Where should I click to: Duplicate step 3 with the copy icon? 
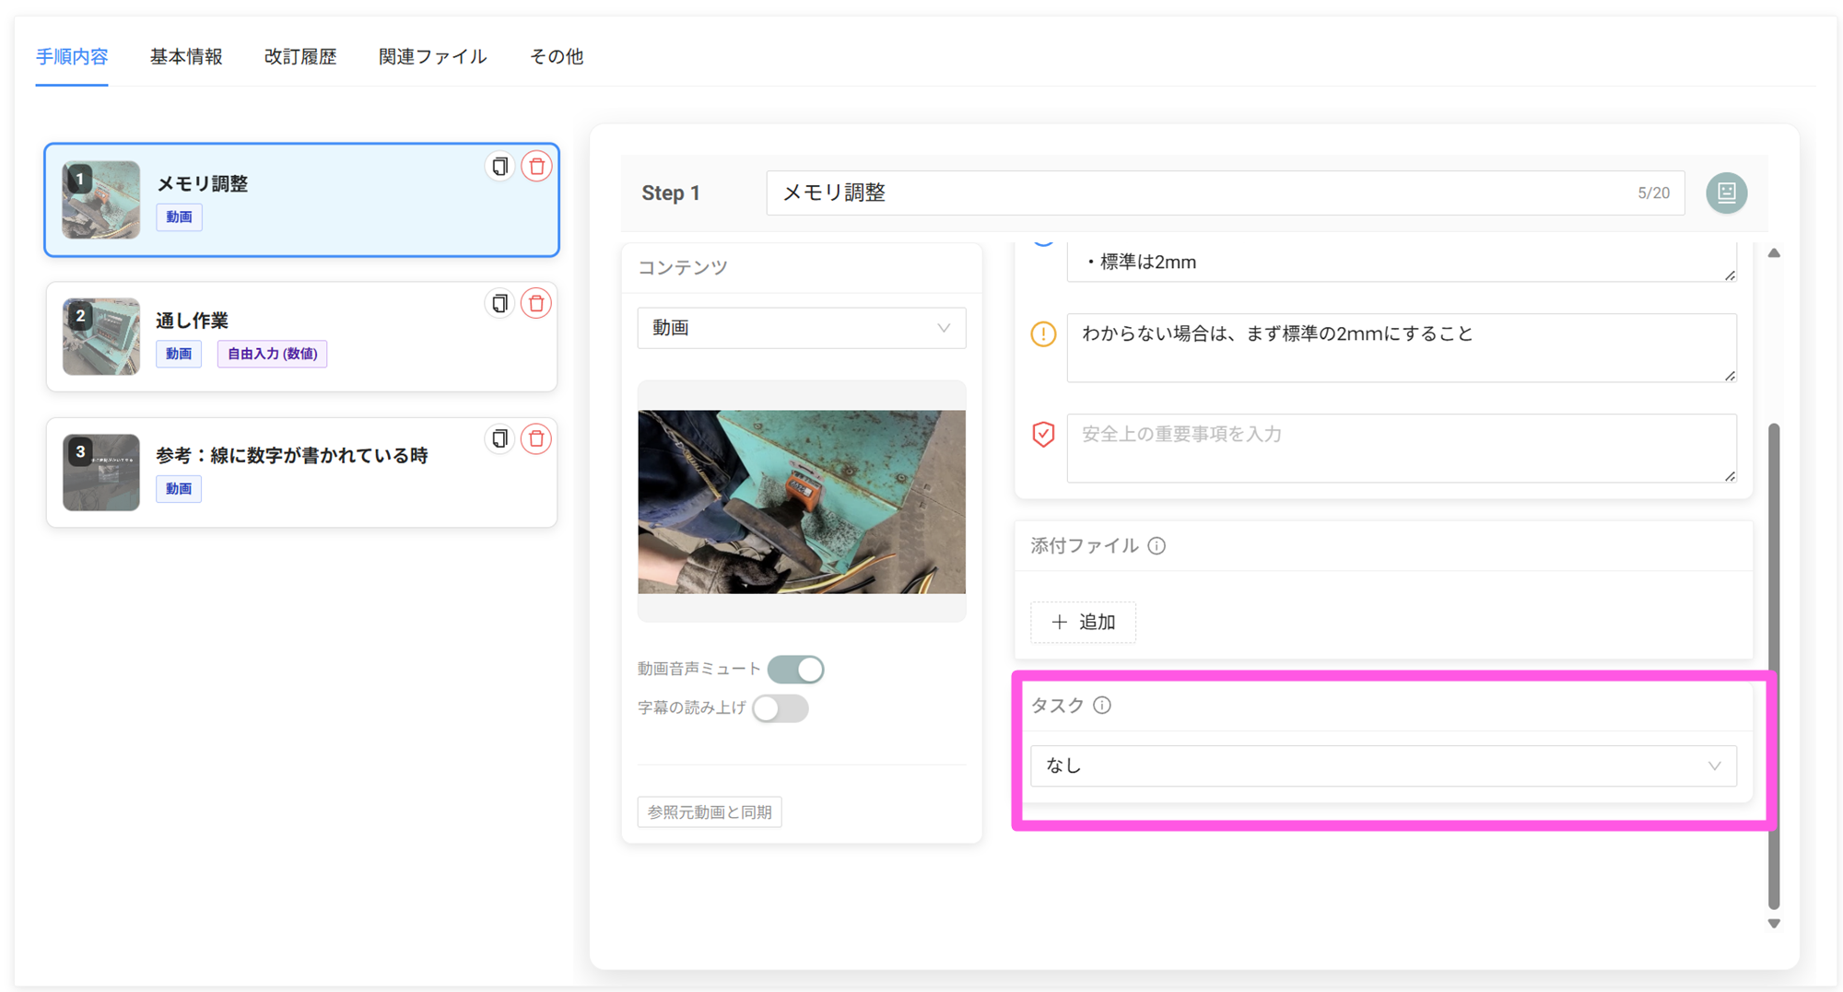(x=499, y=438)
